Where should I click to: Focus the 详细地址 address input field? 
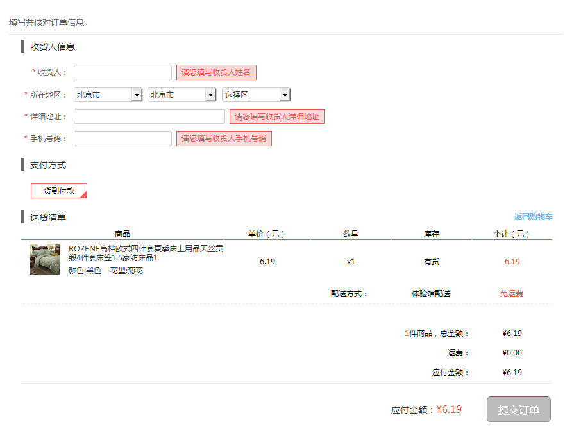tap(149, 117)
